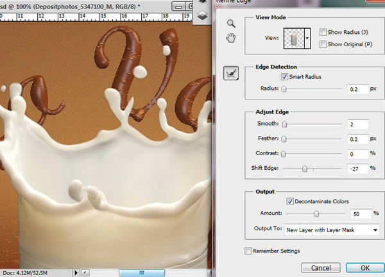The image size is (385, 277).
Task: Click the Feather value field
Action: click(358, 139)
